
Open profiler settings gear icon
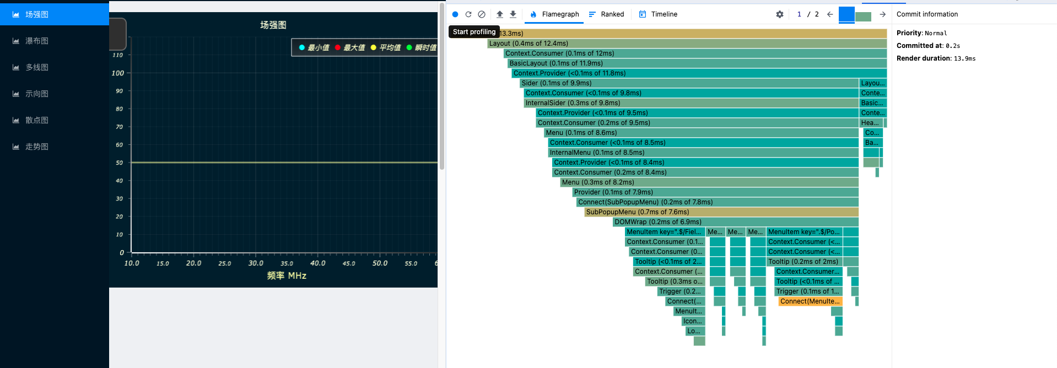[x=780, y=14]
